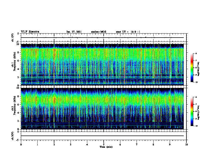Viewport: 210px width, 162px height.
Task: Click the ch.1 color scale units label
Action: (199, 69)
